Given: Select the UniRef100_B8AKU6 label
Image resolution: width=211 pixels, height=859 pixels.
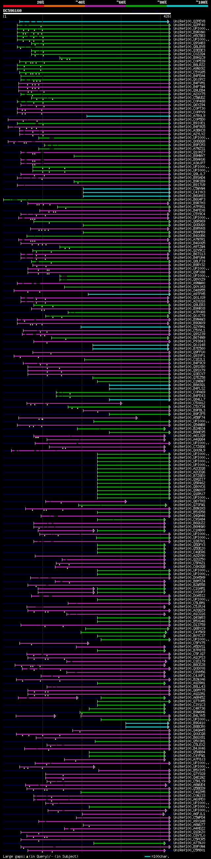Looking at the screenshot, I should pyautogui.click(x=189, y=160).
